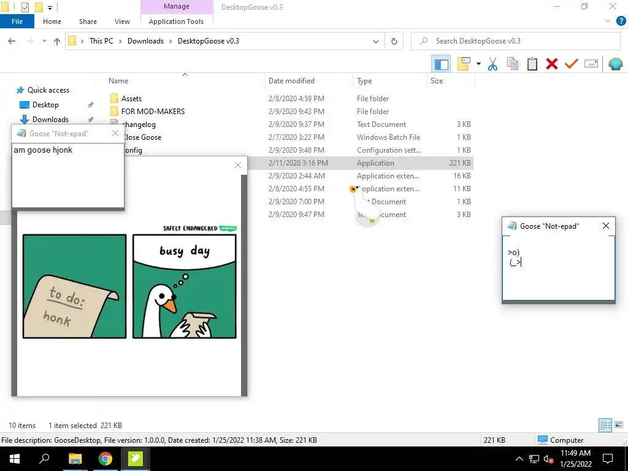628x471 pixels.
Task: Expand chevron after This PC in address bar
Action: click(x=120, y=41)
